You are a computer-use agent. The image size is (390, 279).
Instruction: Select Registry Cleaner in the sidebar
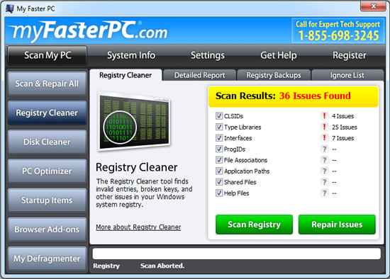coord(47,113)
